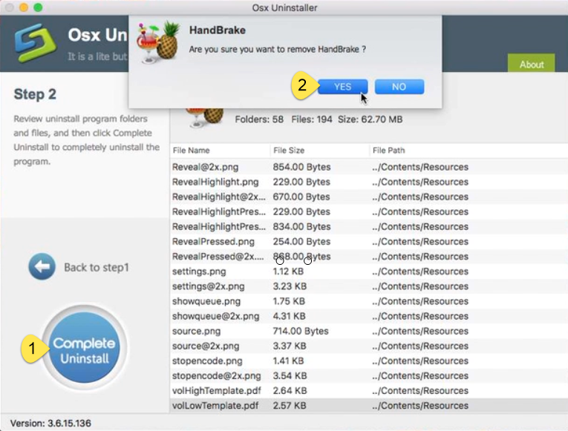This screenshot has width=568, height=431.
Task: Select the settings.png file row
Action: [x=198, y=272]
